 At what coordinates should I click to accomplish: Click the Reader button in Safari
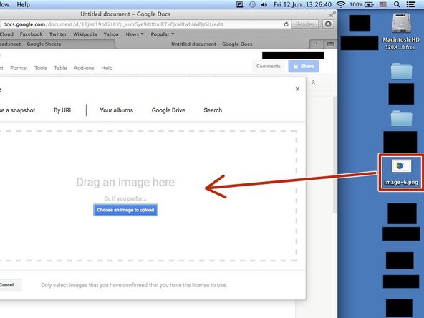coord(305,24)
